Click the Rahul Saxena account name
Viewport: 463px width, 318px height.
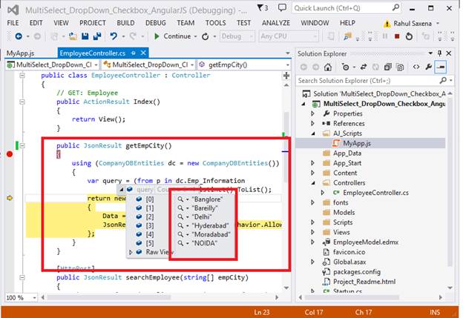[414, 23]
